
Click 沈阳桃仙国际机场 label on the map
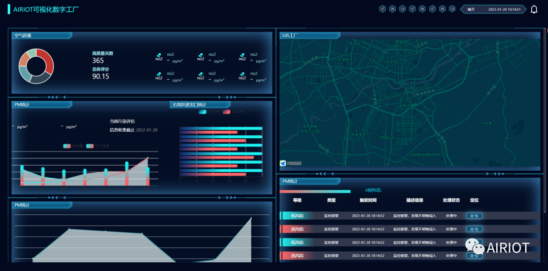click(425, 154)
